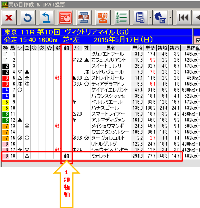Click the horse head checkmark icon

tap(160, 18)
